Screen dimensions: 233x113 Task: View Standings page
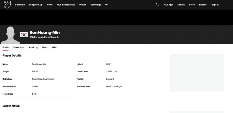tap(96, 5)
